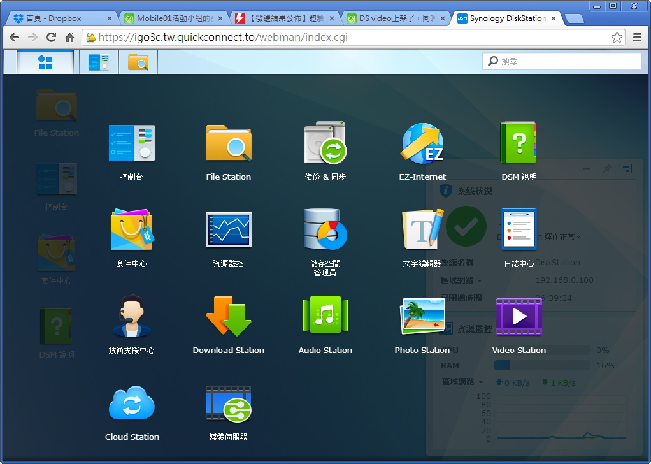Open 套件中心 package center in app menu
The height and width of the screenshot is (464, 651).
(131, 229)
